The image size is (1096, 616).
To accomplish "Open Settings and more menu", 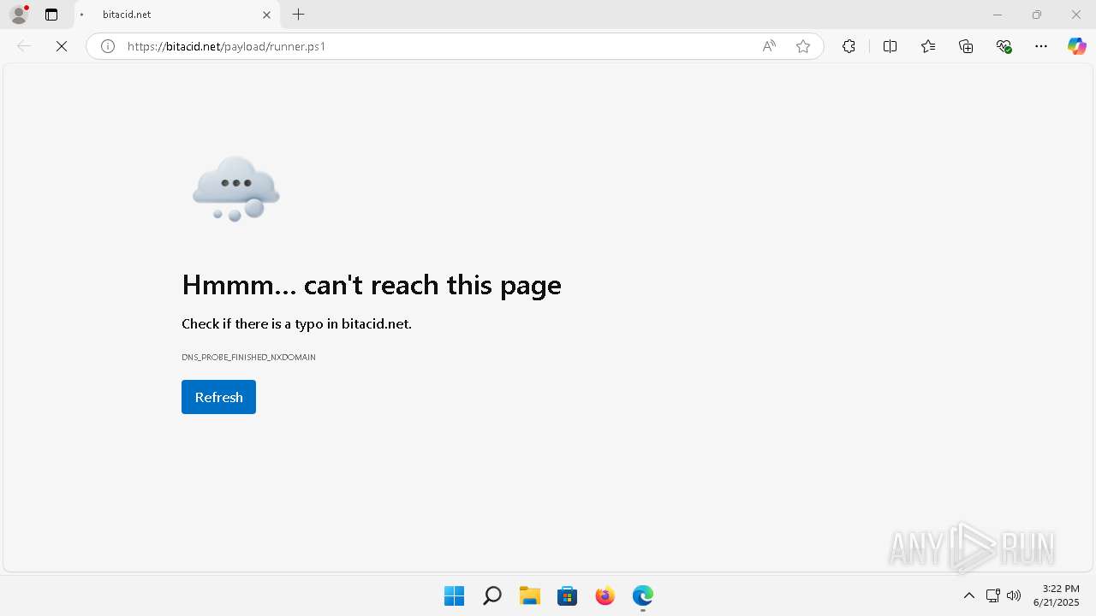I will tap(1041, 46).
